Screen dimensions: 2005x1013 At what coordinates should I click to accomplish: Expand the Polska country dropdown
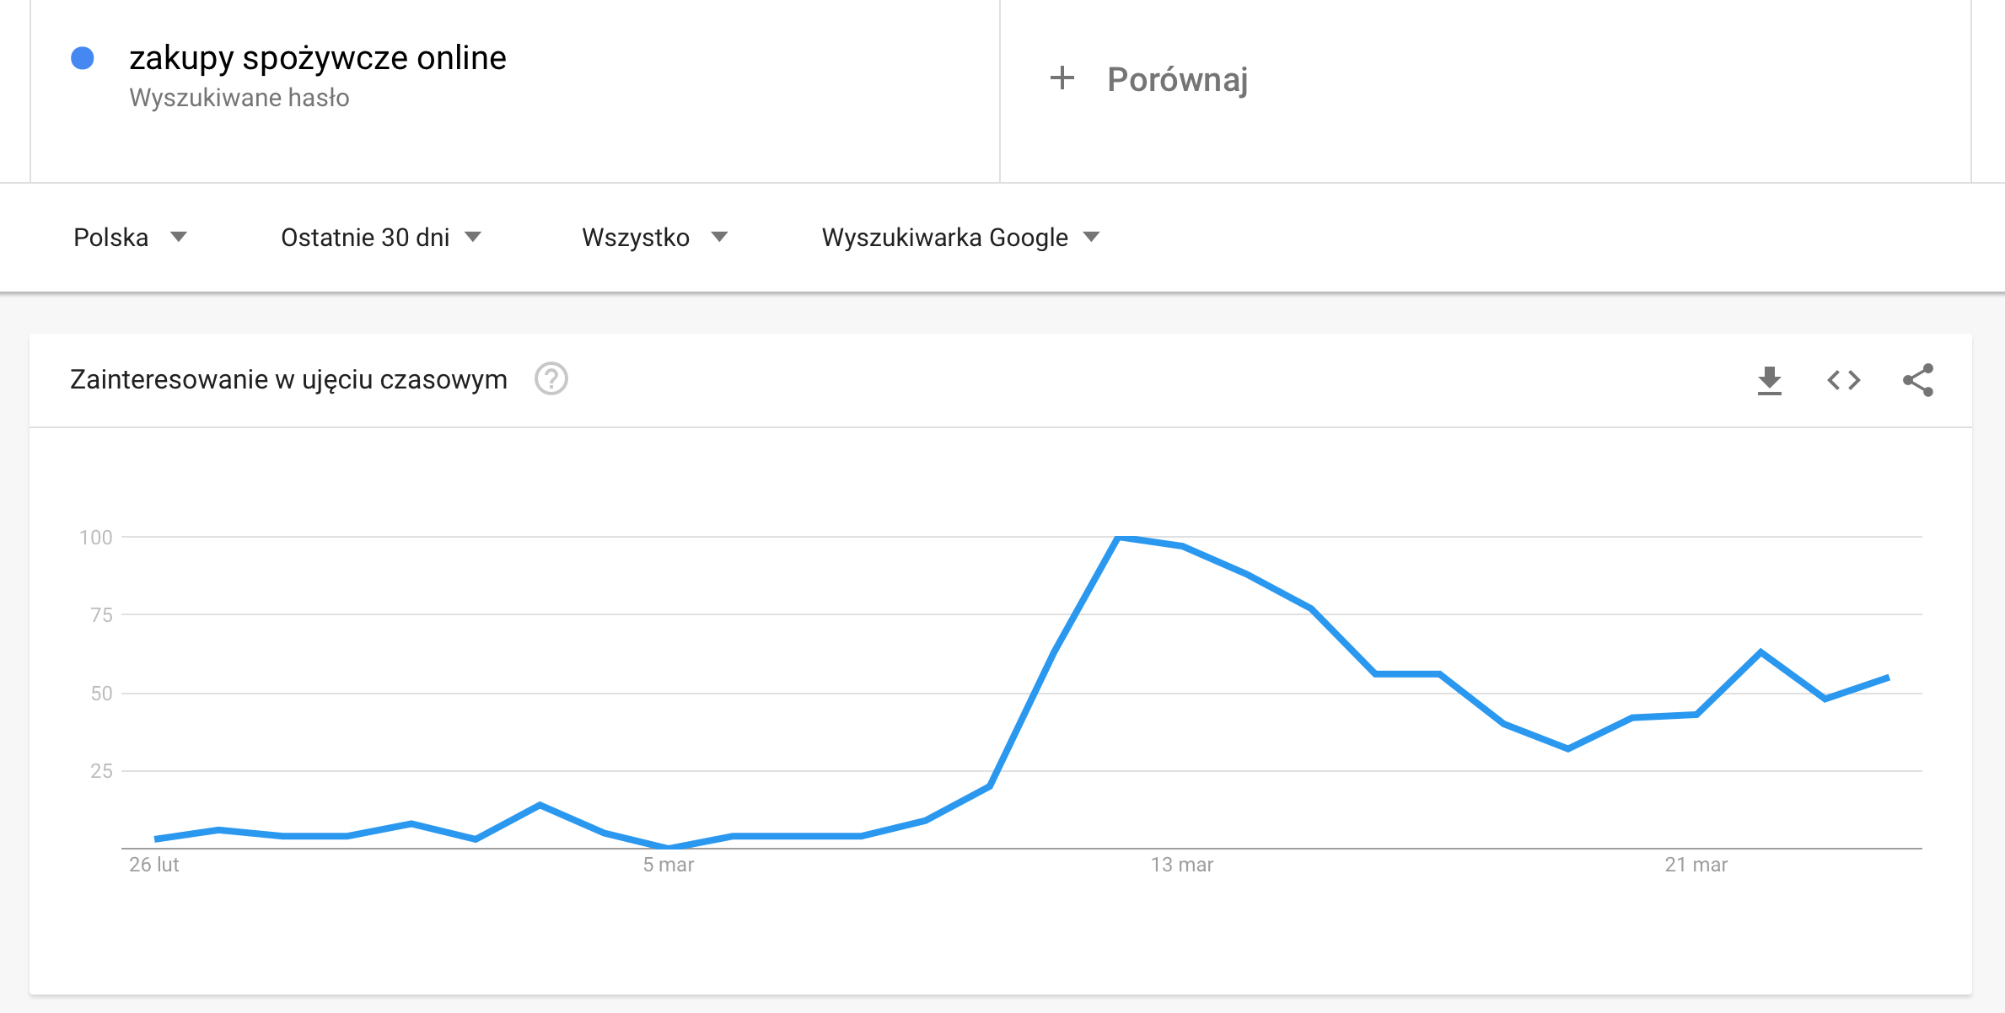pos(130,238)
